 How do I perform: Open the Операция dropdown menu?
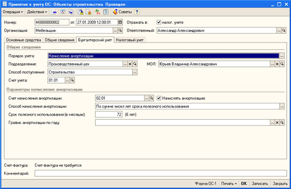[13, 12]
